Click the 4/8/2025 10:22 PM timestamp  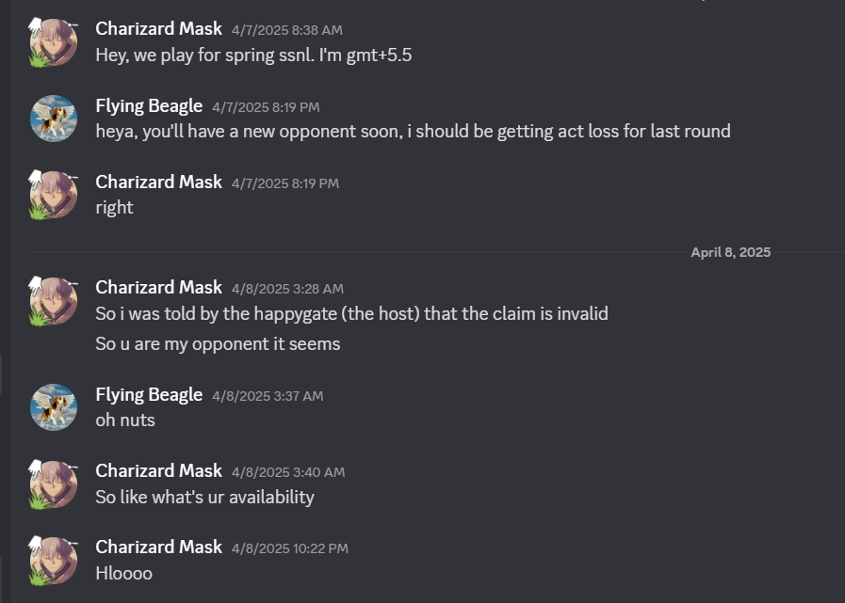coord(286,547)
